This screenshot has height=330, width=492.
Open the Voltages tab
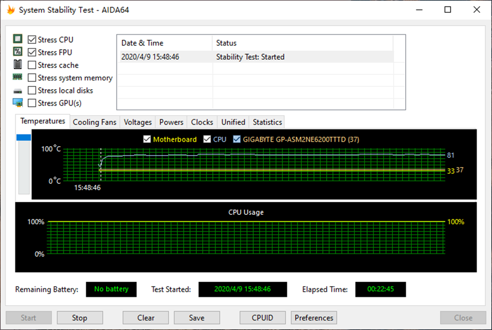coord(138,122)
